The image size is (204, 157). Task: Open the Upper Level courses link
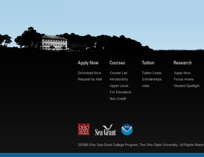119,86
